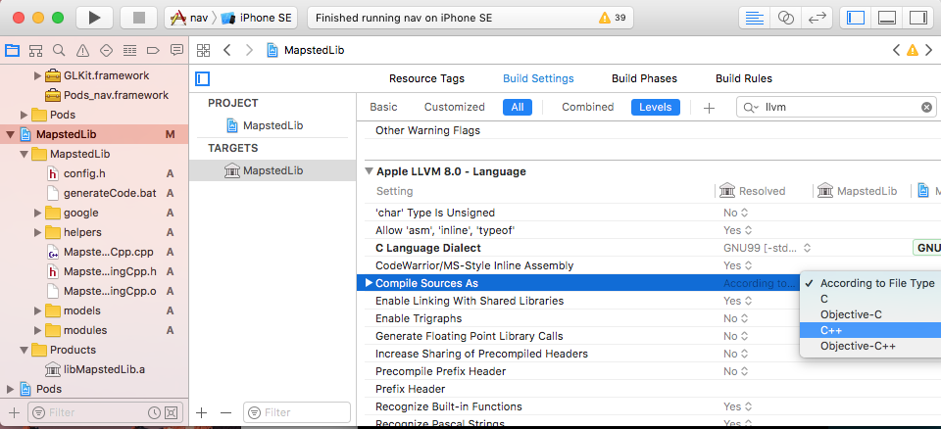
Task: Show the Issue navigator warning icon
Action: click(82, 51)
